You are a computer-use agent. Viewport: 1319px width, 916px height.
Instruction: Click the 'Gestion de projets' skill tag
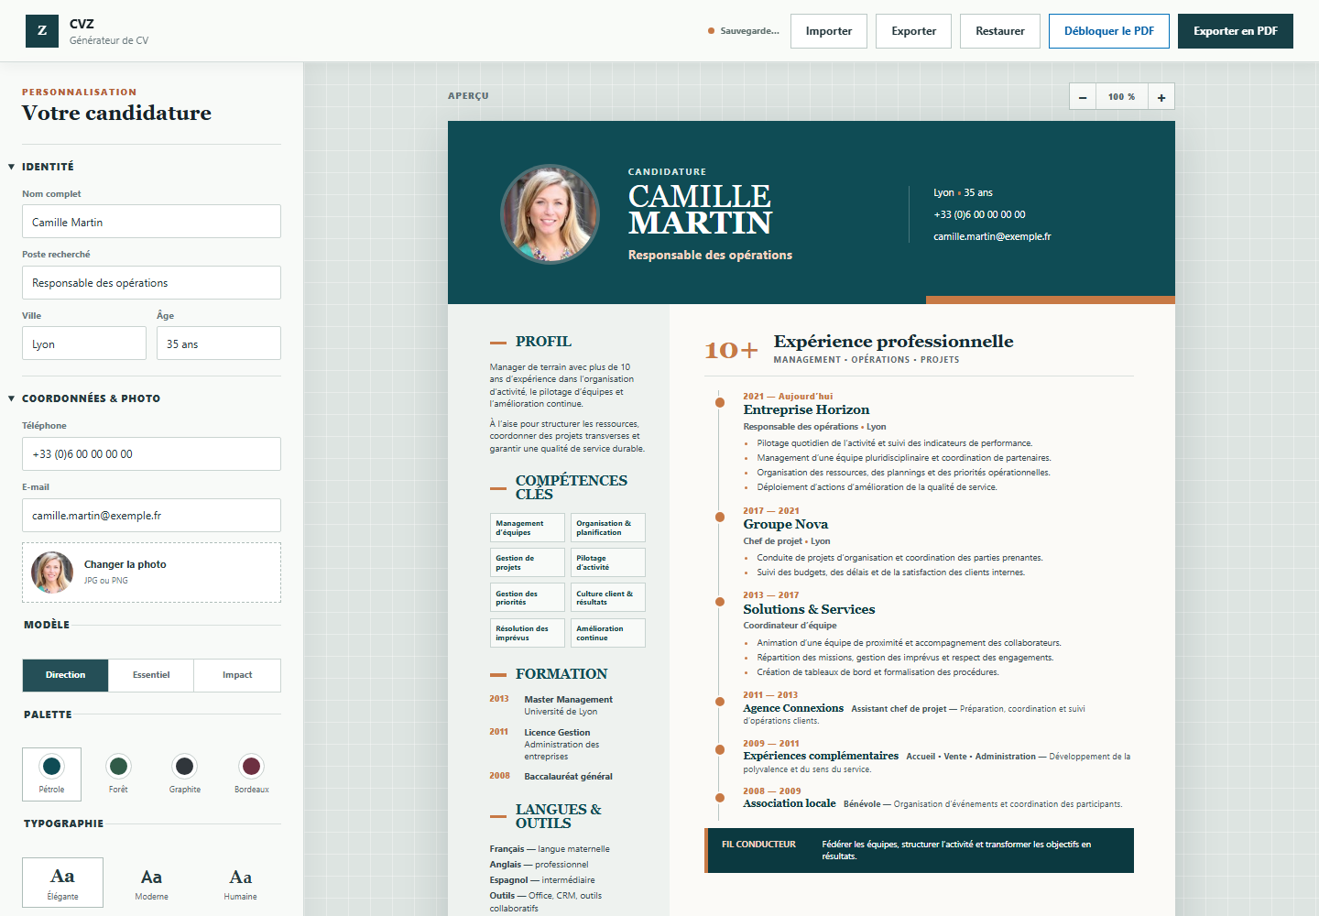(x=528, y=562)
